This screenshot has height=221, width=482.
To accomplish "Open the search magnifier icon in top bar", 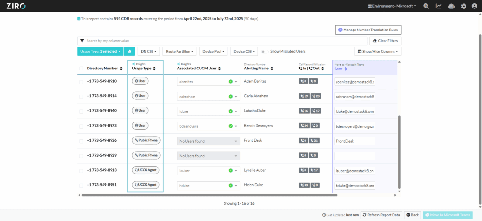I will (426, 6).
